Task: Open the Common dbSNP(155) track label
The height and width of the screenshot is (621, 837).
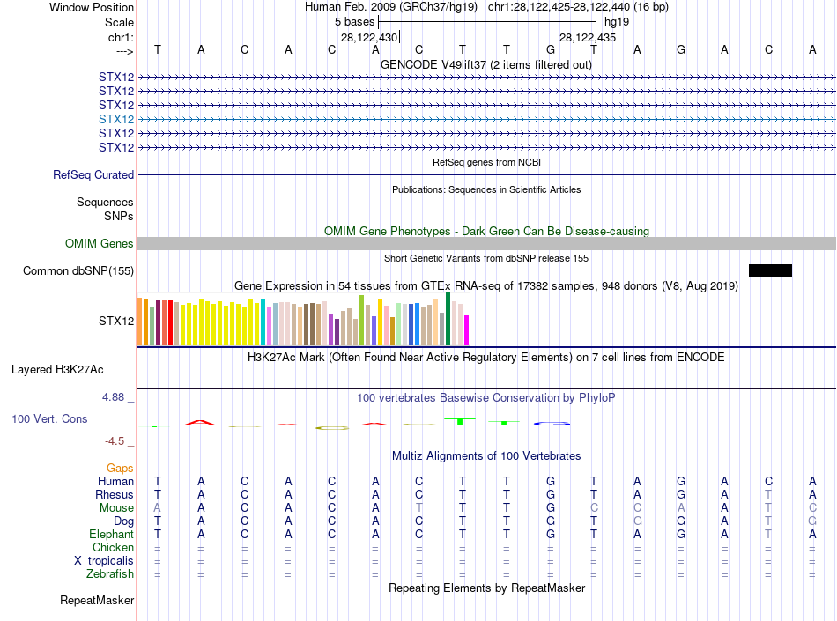Action: (x=78, y=271)
